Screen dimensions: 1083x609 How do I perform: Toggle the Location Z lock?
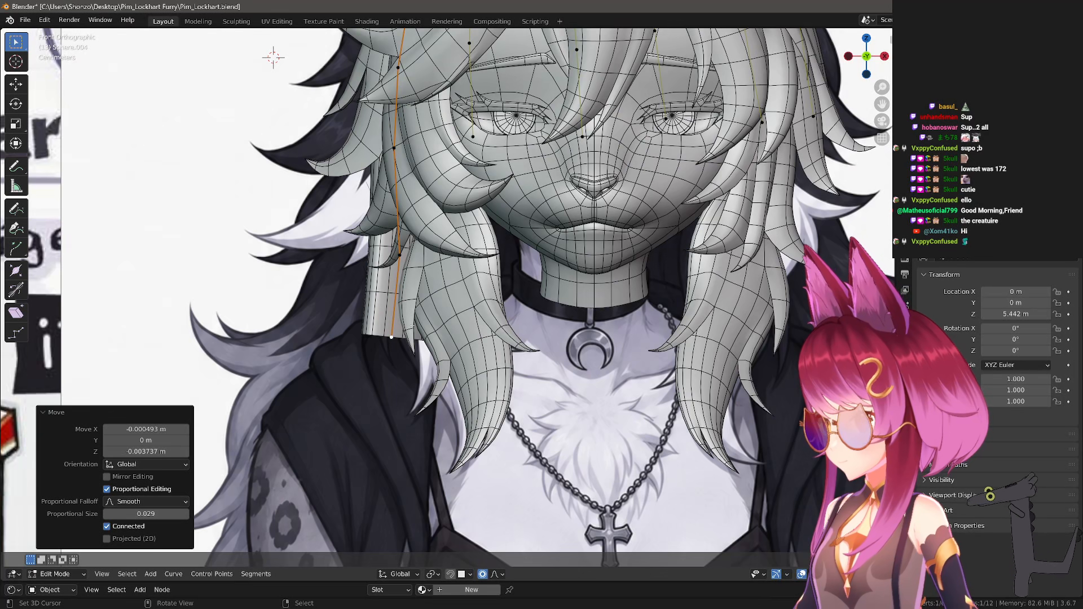coord(1057,314)
